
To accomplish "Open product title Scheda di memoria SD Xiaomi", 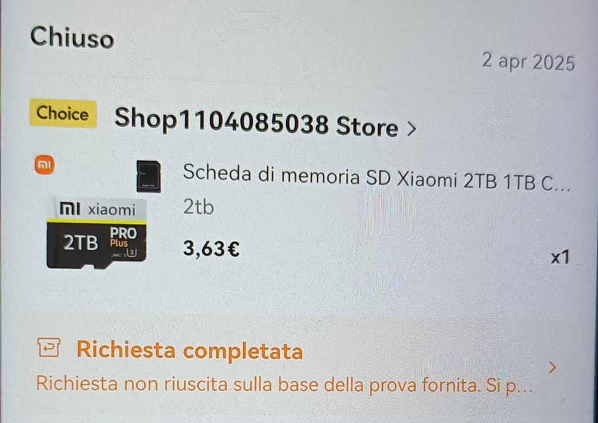I will (377, 177).
